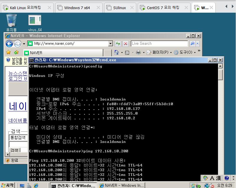
Task: Click the Internet Explorer Back arrow
Action: (x=9, y=44)
